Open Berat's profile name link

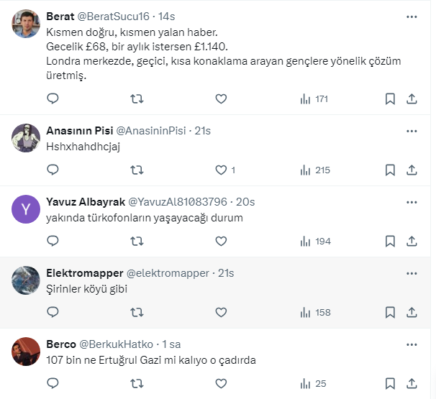pyautogui.click(x=63, y=16)
